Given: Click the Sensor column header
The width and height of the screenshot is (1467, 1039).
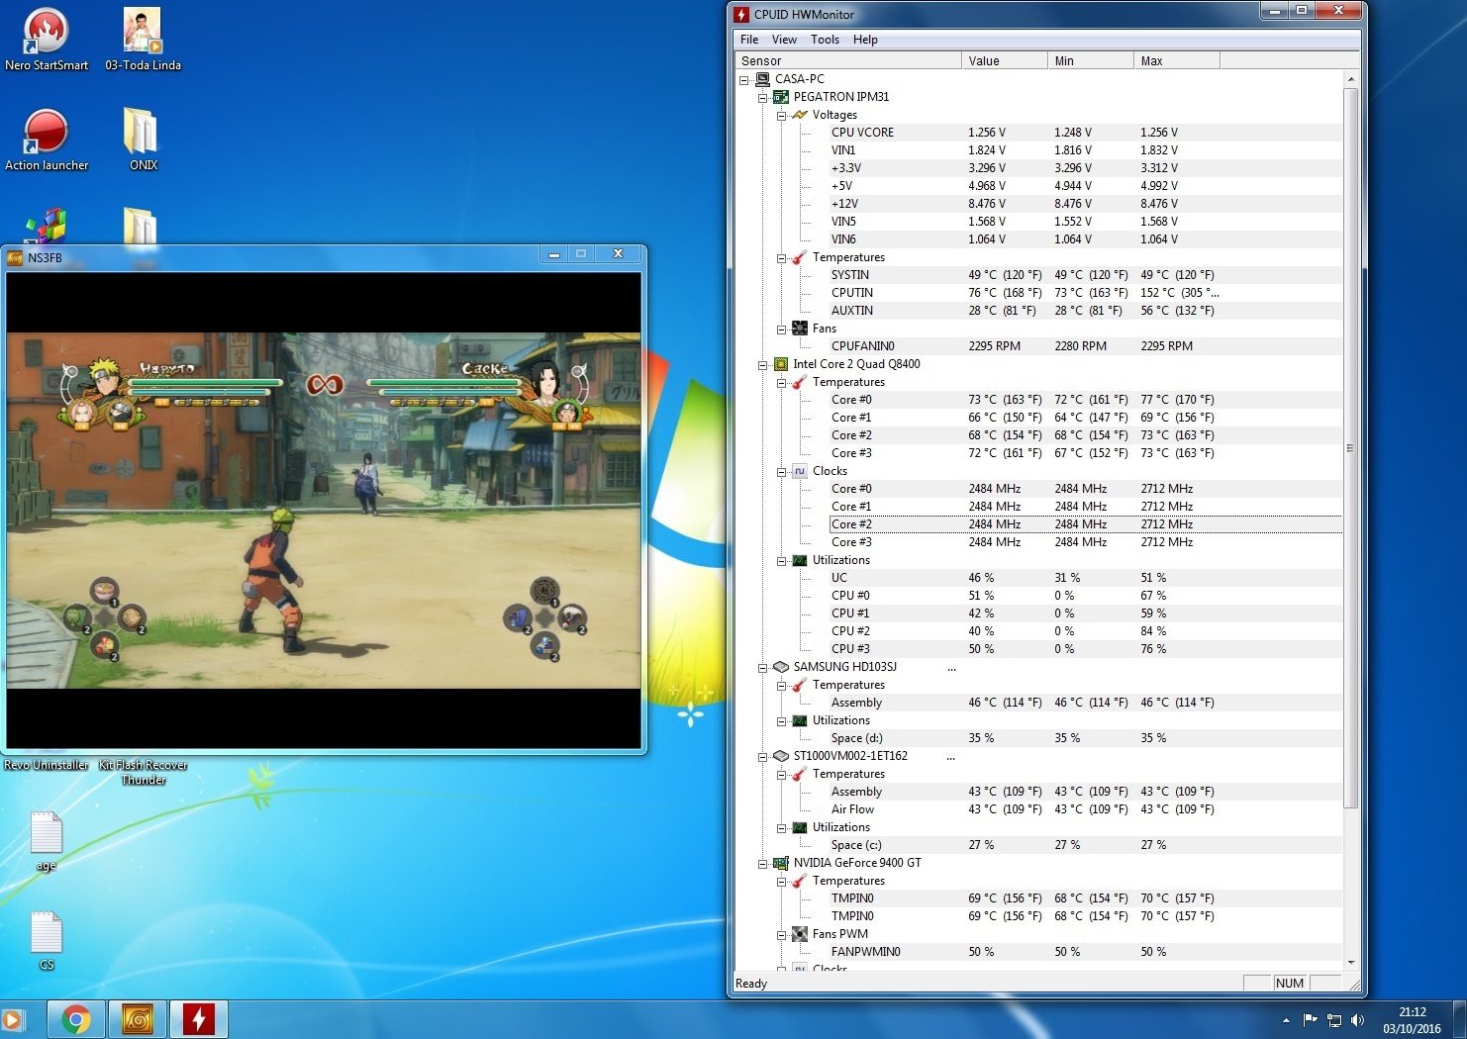Looking at the screenshot, I should point(848,61).
